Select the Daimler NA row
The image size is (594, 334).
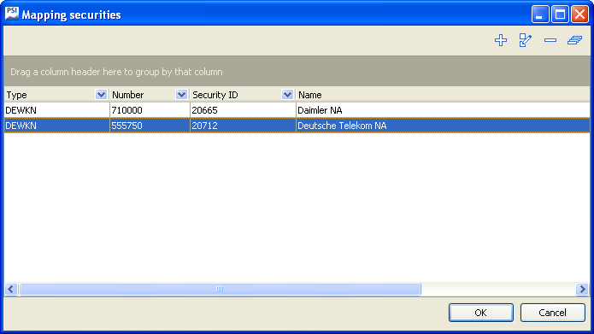[x=297, y=110]
